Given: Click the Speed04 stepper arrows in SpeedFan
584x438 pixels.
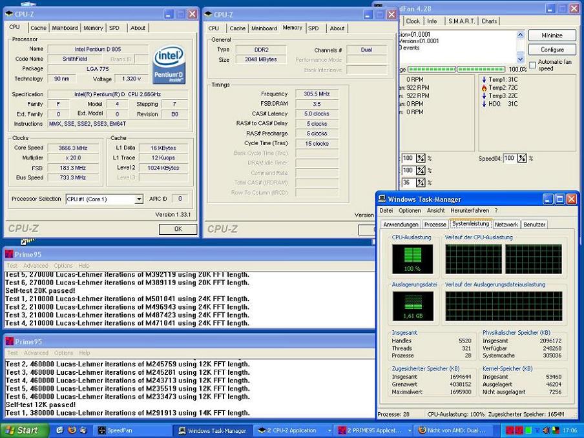Looking at the screenshot, I should coord(522,159).
